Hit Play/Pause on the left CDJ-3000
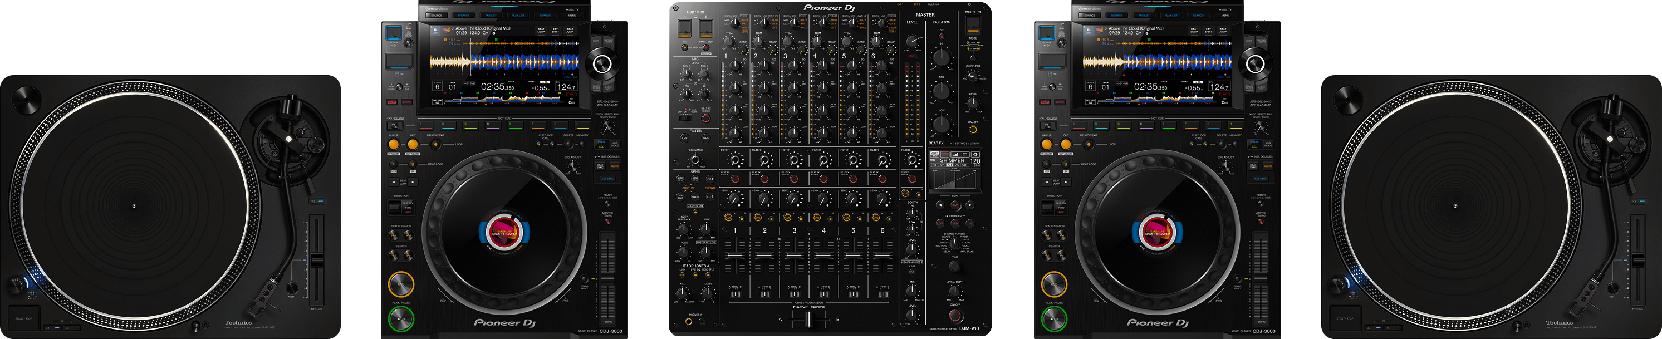The height and width of the screenshot is (339, 1662). 401,318
